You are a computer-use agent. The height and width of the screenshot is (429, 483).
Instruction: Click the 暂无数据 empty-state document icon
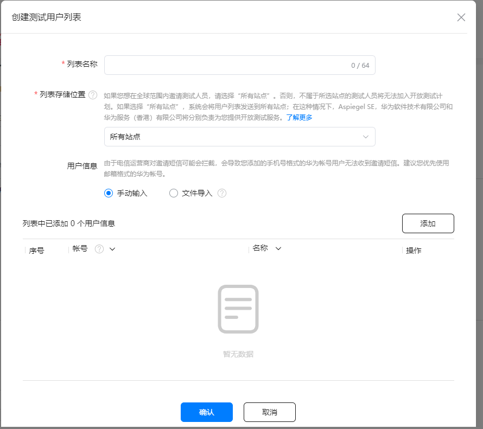pos(238,309)
